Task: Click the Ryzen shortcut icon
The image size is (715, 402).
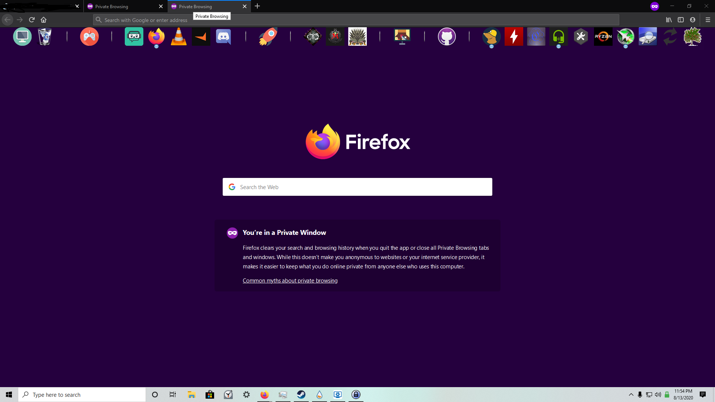Action: (603, 36)
